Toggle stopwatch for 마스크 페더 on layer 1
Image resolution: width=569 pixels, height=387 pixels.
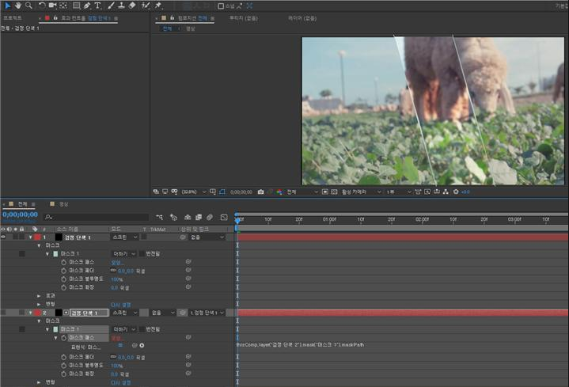[x=64, y=271]
